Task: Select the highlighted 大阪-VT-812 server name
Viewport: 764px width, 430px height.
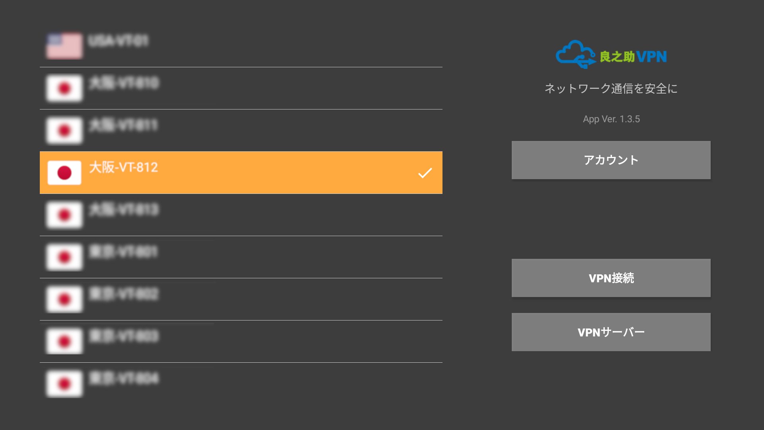Action: coord(123,167)
